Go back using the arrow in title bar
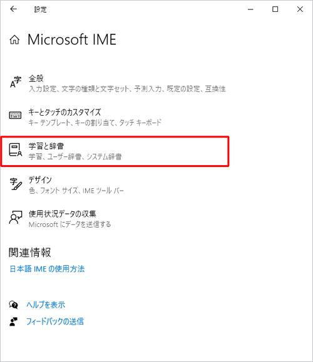 [13, 9]
